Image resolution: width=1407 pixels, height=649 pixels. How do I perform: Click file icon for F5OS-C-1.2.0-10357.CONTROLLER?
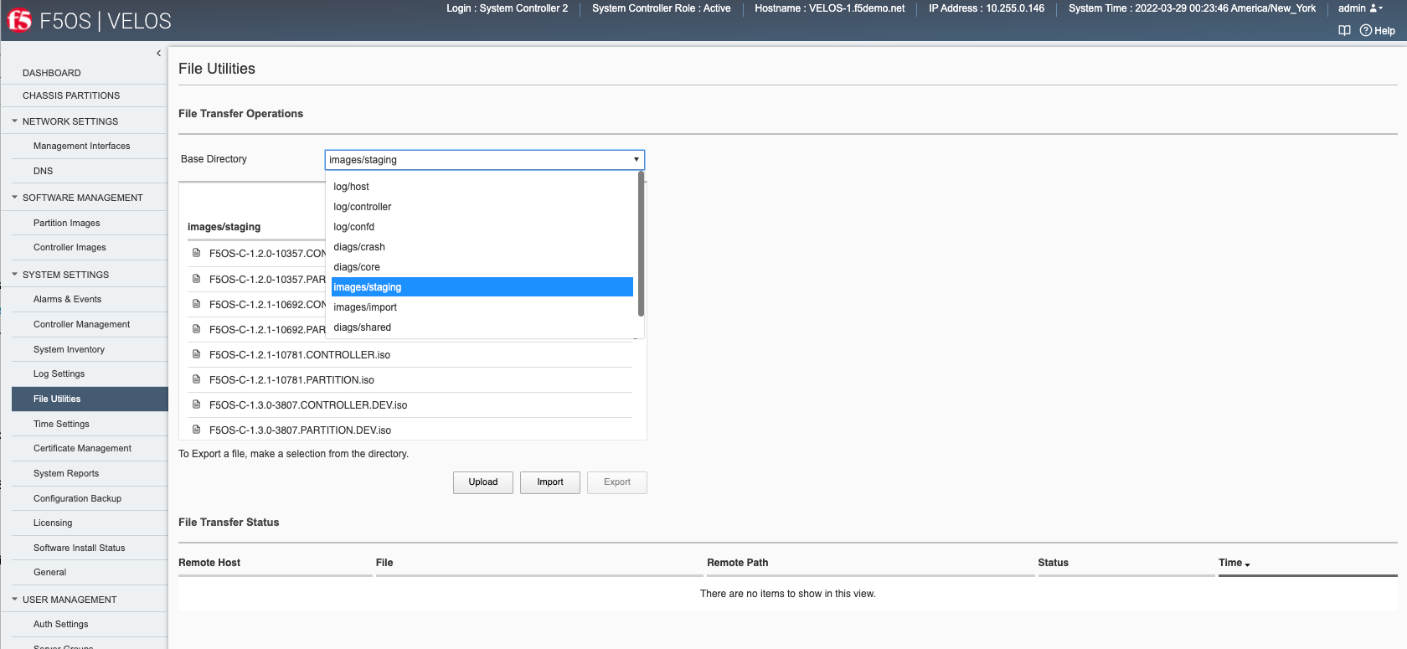click(197, 253)
